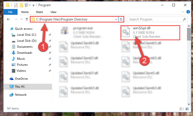
Task: Select the win32spl.dll file
Action: (150, 32)
